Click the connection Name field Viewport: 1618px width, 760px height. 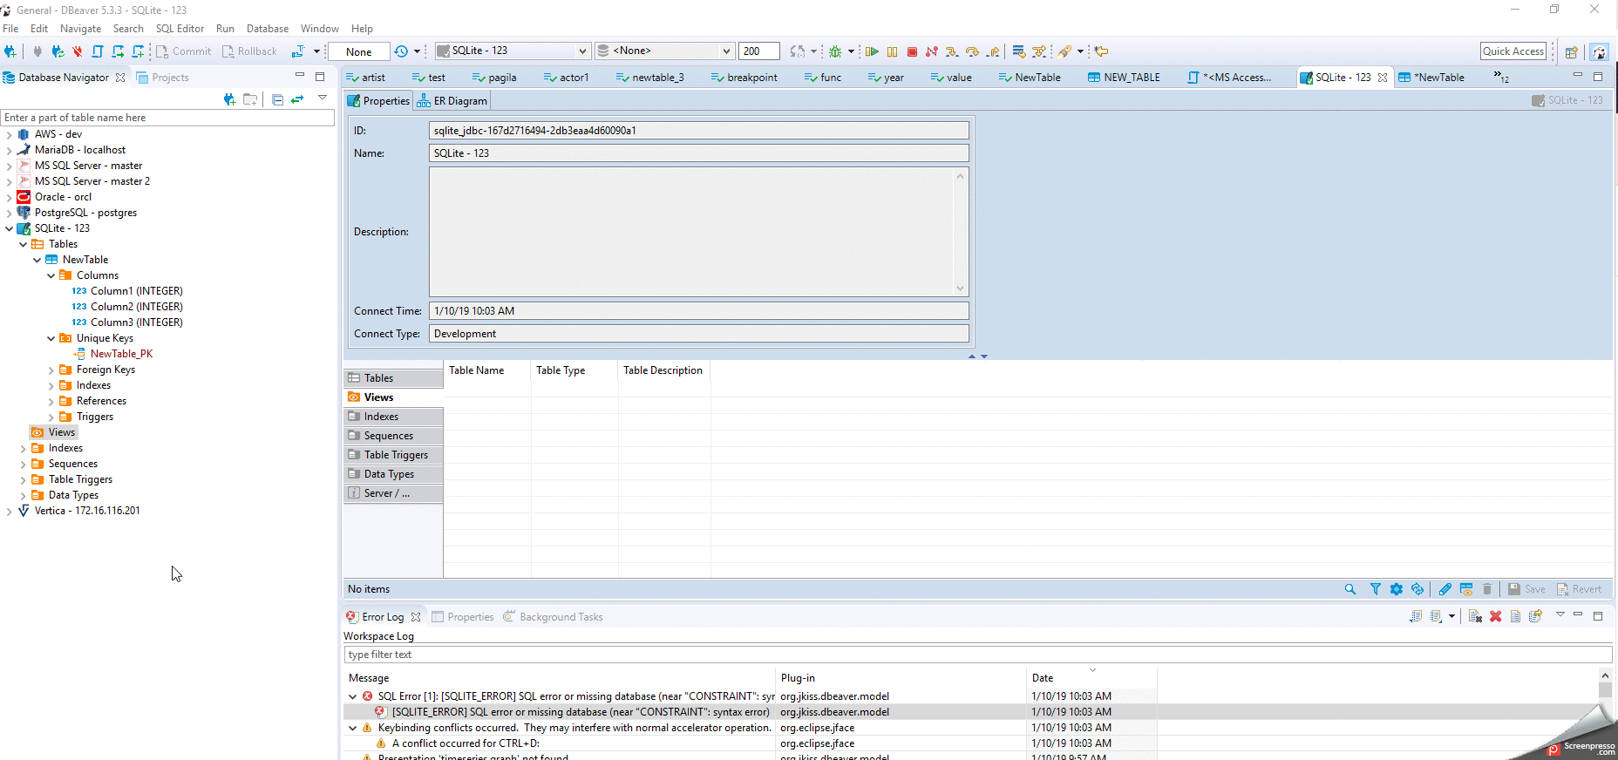(x=698, y=153)
